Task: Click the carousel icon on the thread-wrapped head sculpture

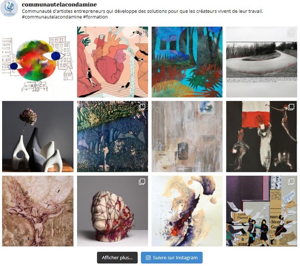Action: click(x=142, y=182)
